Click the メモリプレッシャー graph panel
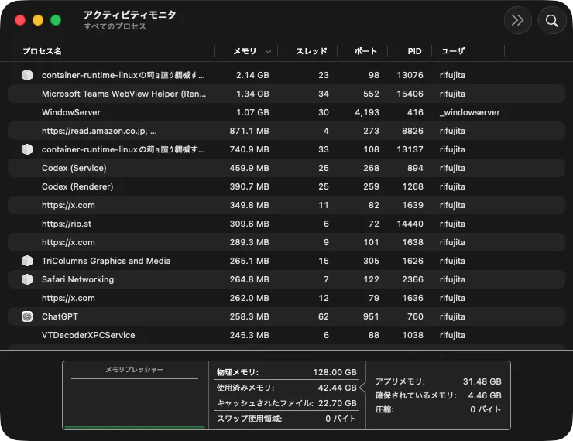The width and height of the screenshot is (573, 441). tap(135, 395)
